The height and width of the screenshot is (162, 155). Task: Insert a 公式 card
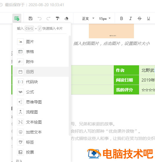[41, 92]
